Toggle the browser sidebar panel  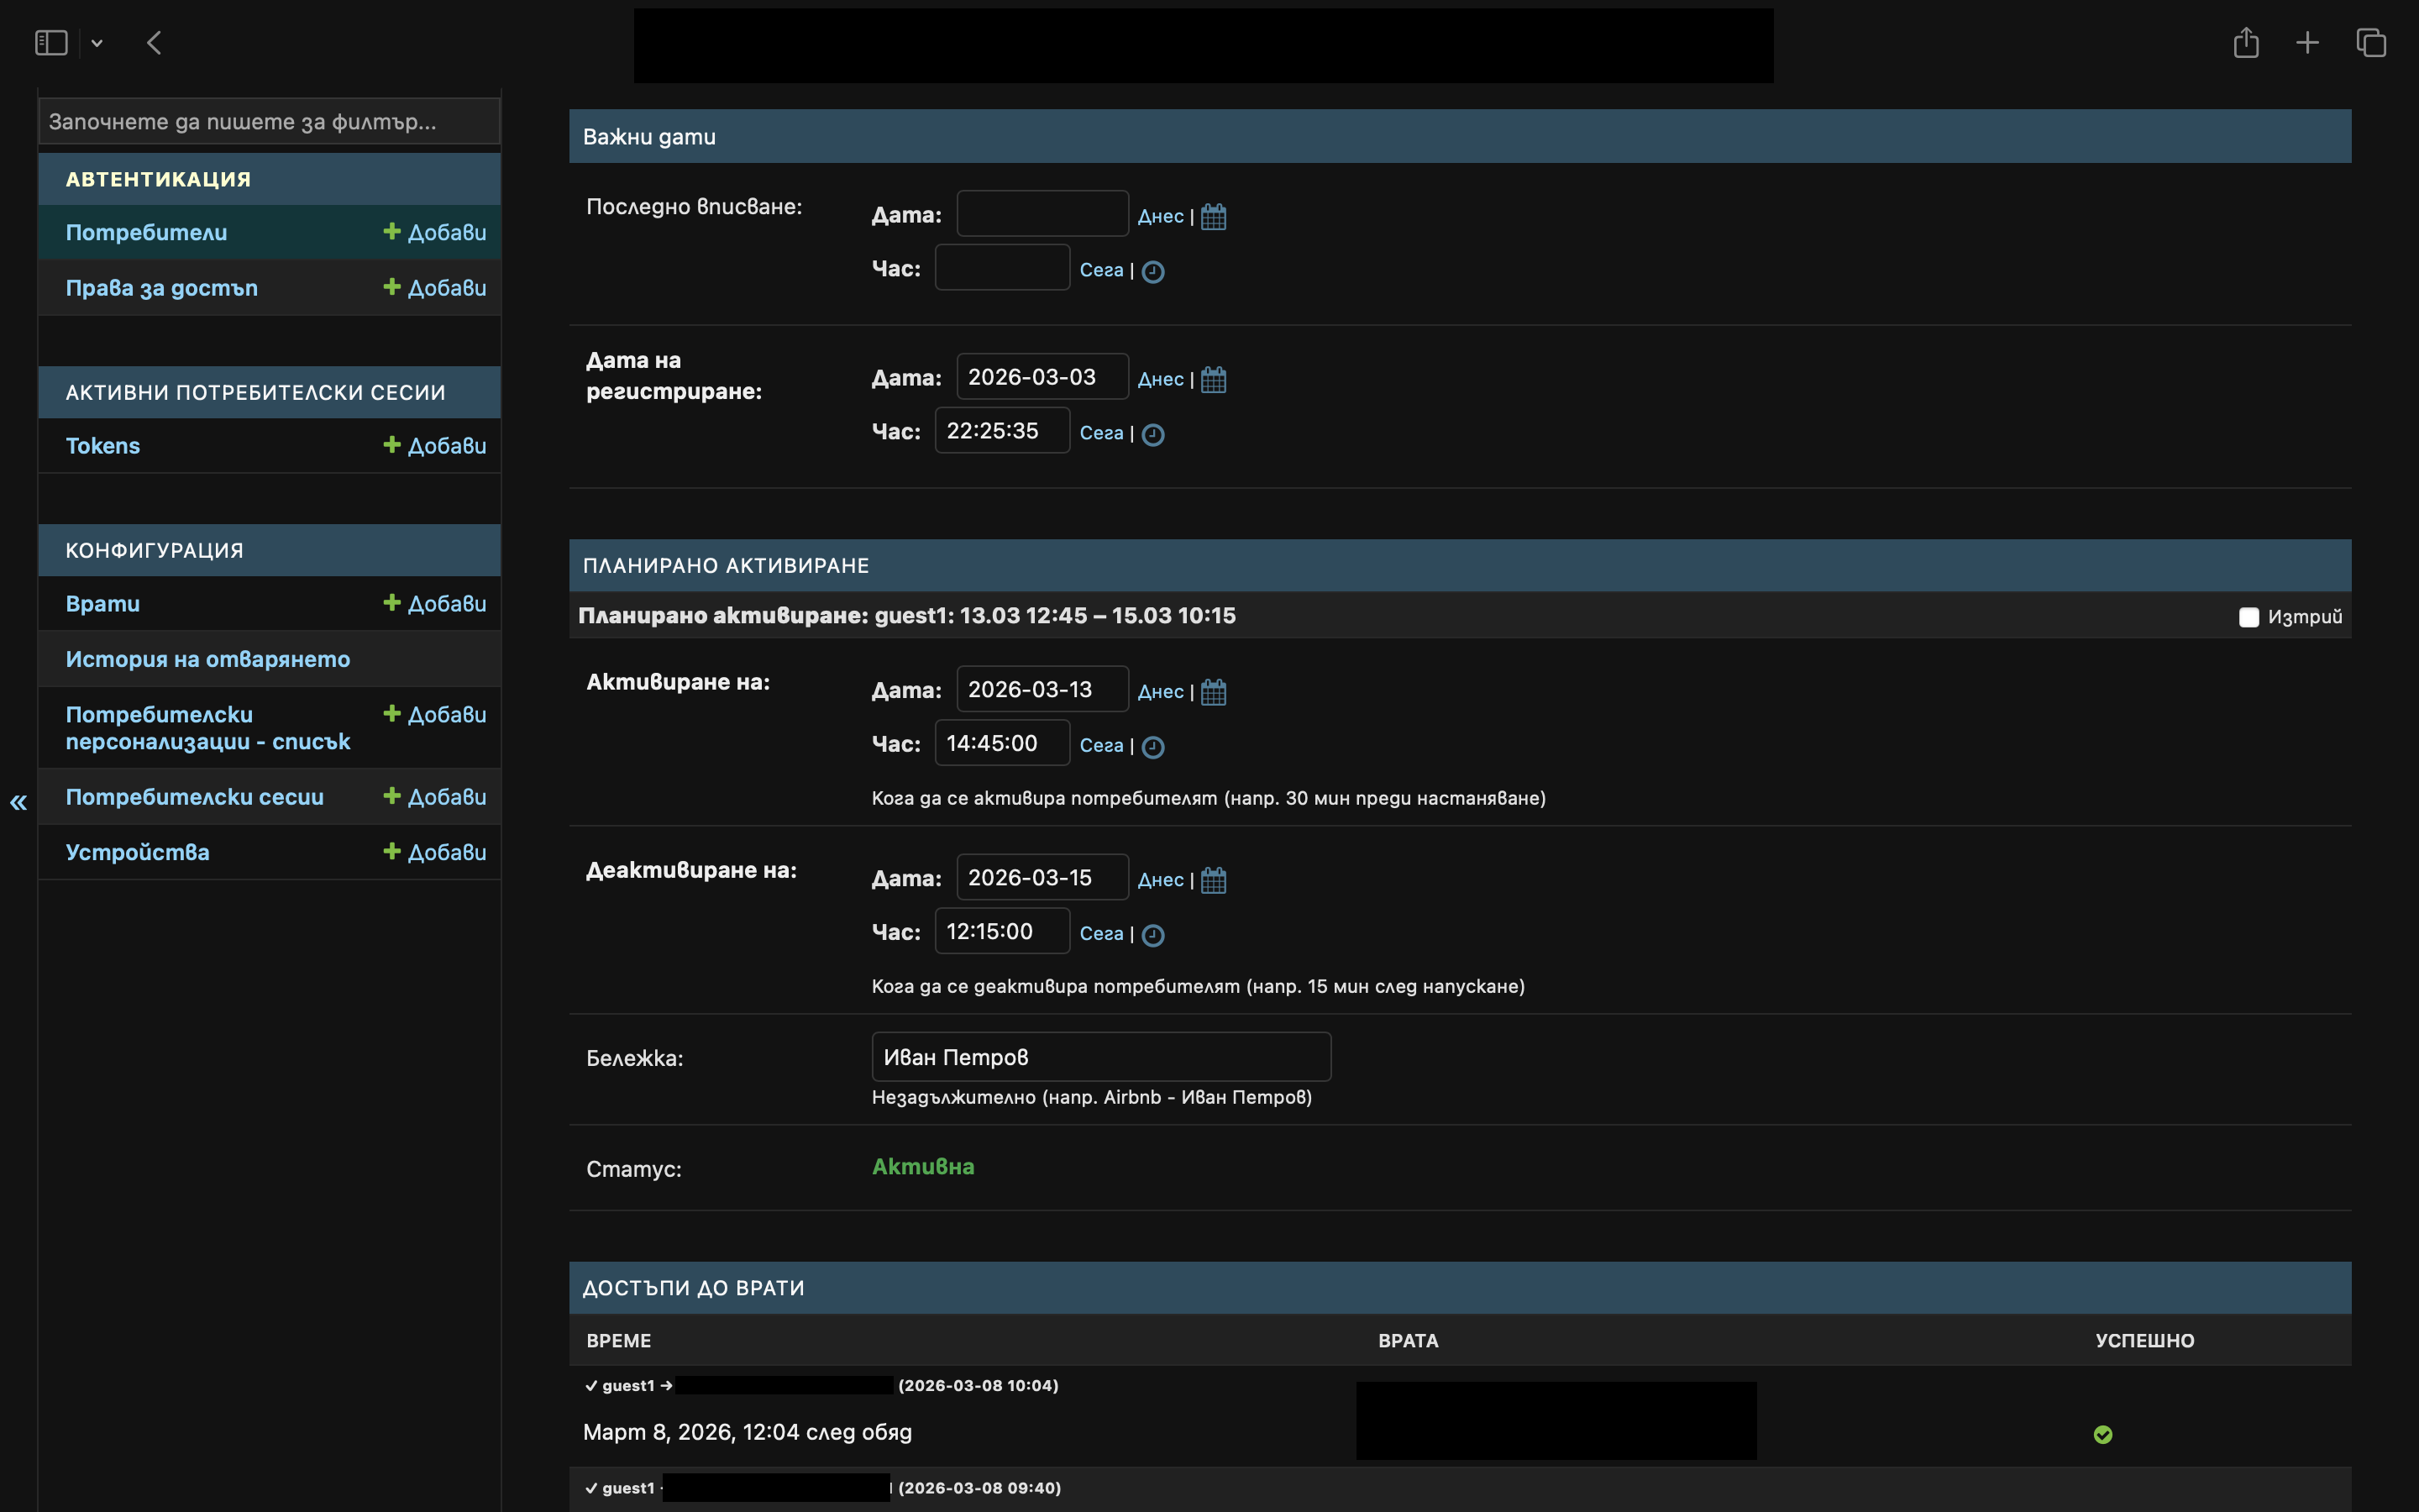51,43
